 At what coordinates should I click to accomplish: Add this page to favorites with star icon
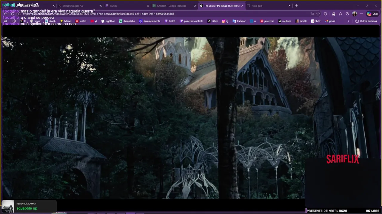[318, 14]
